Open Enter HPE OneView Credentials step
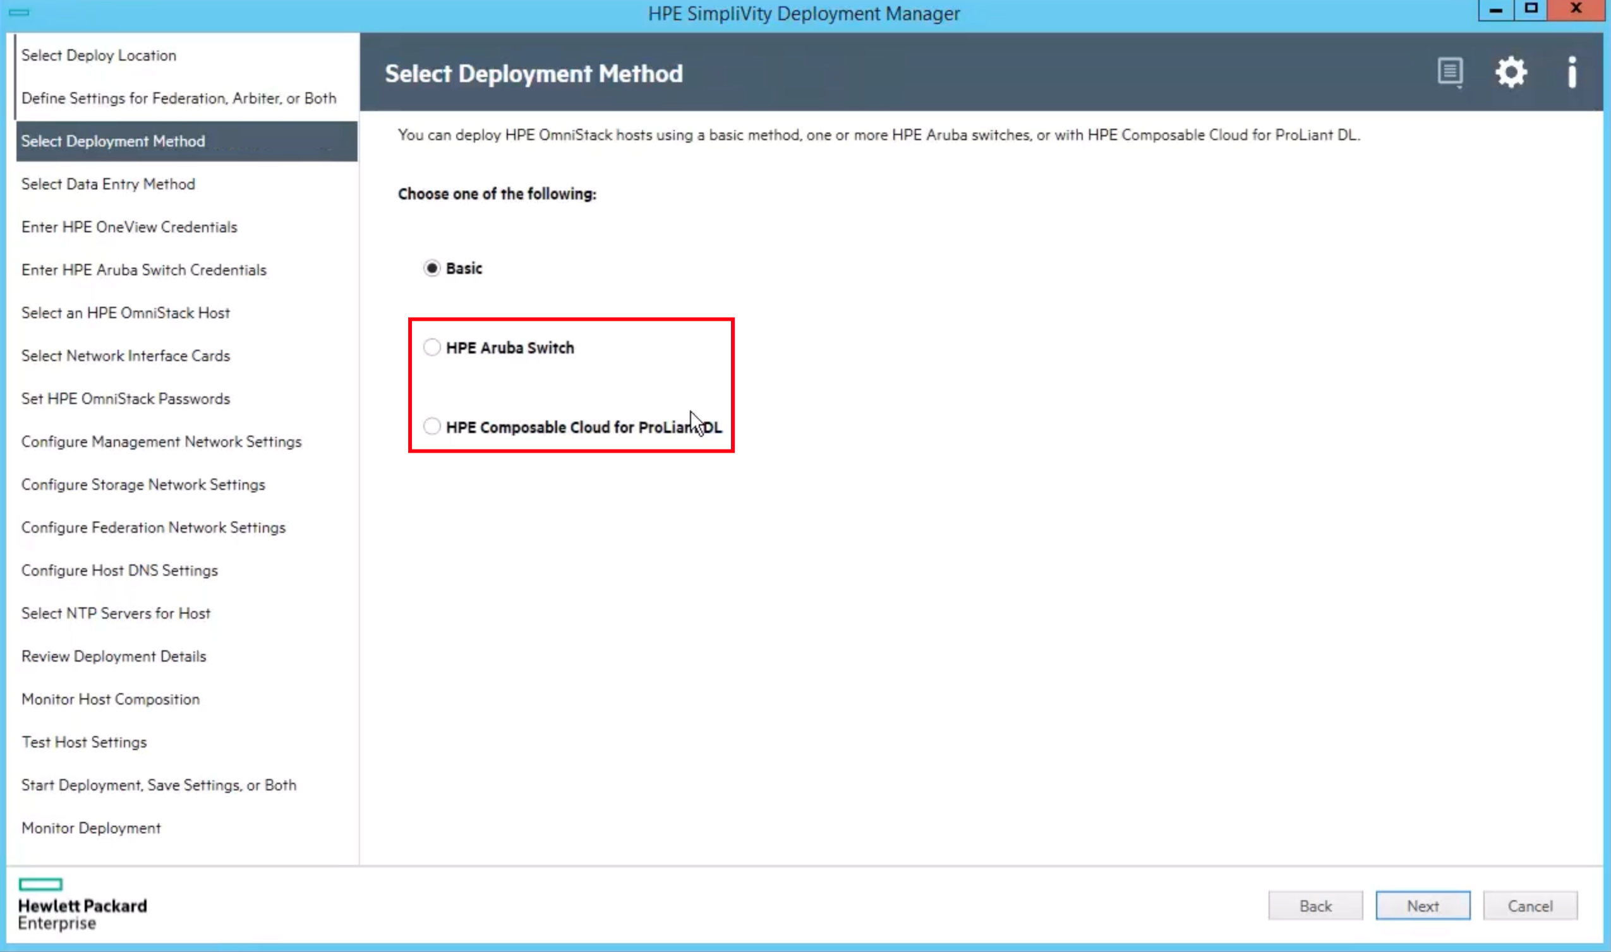The width and height of the screenshot is (1611, 952). (x=129, y=227)
